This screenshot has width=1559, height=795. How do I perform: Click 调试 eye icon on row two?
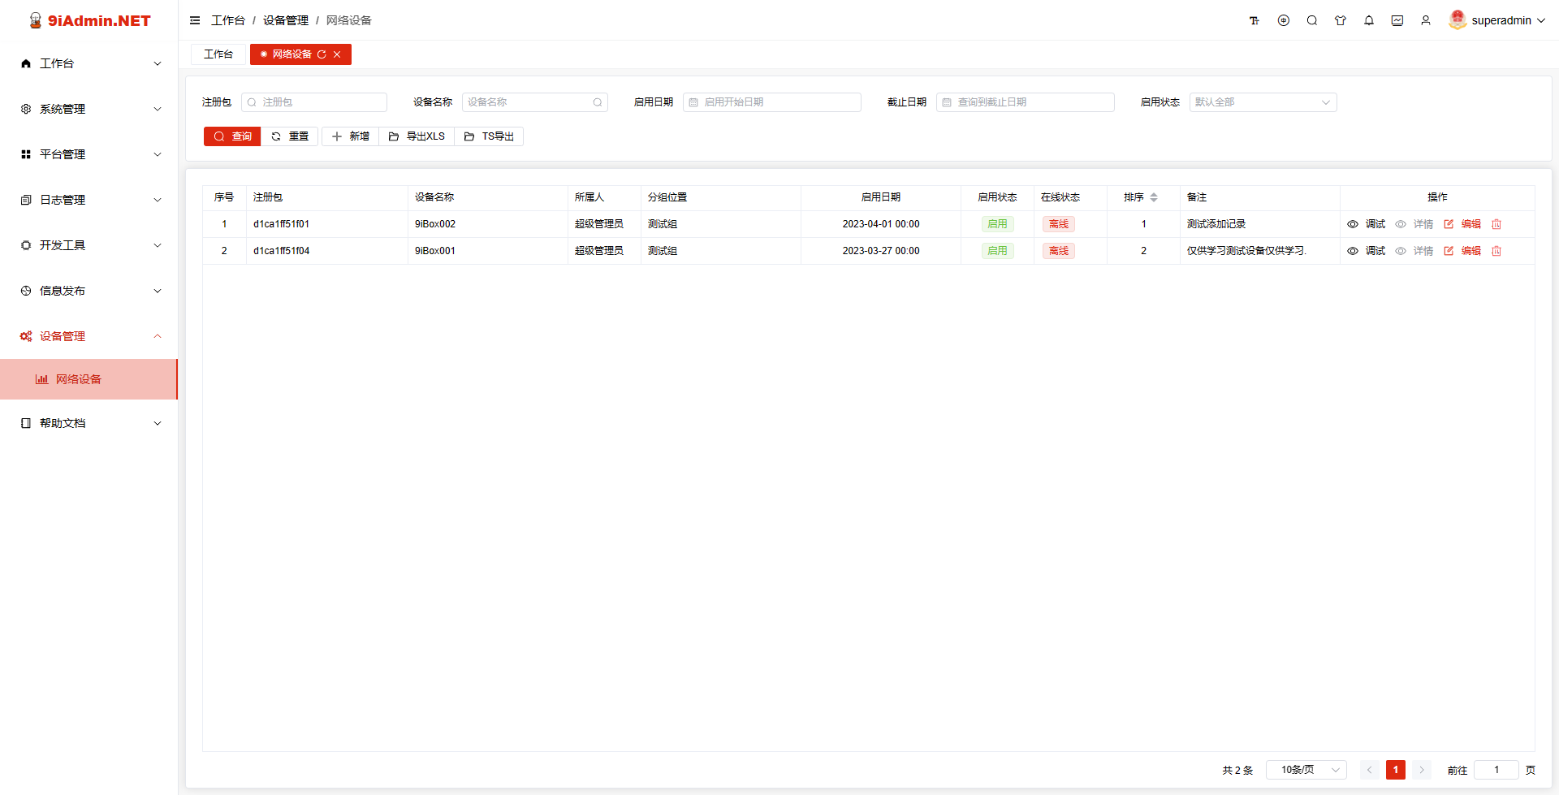click(1352, 251)
